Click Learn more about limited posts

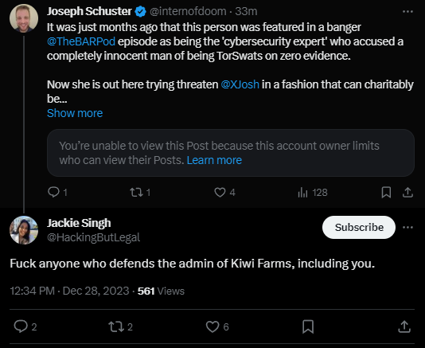point(214,160)
